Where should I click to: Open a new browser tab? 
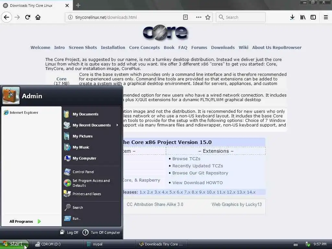pyautogui.click(x=78, y=5)
